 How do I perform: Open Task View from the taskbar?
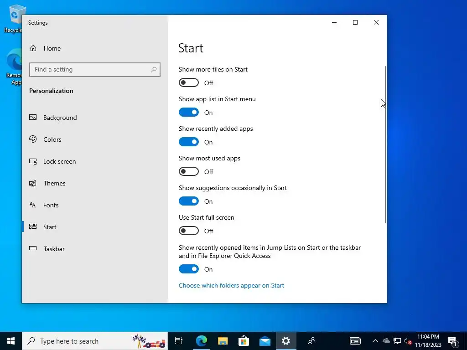[178, 341]
